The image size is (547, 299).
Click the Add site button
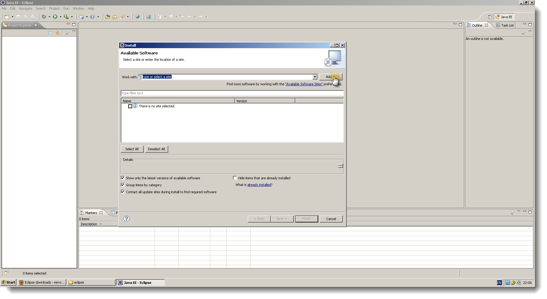[331, 77]
